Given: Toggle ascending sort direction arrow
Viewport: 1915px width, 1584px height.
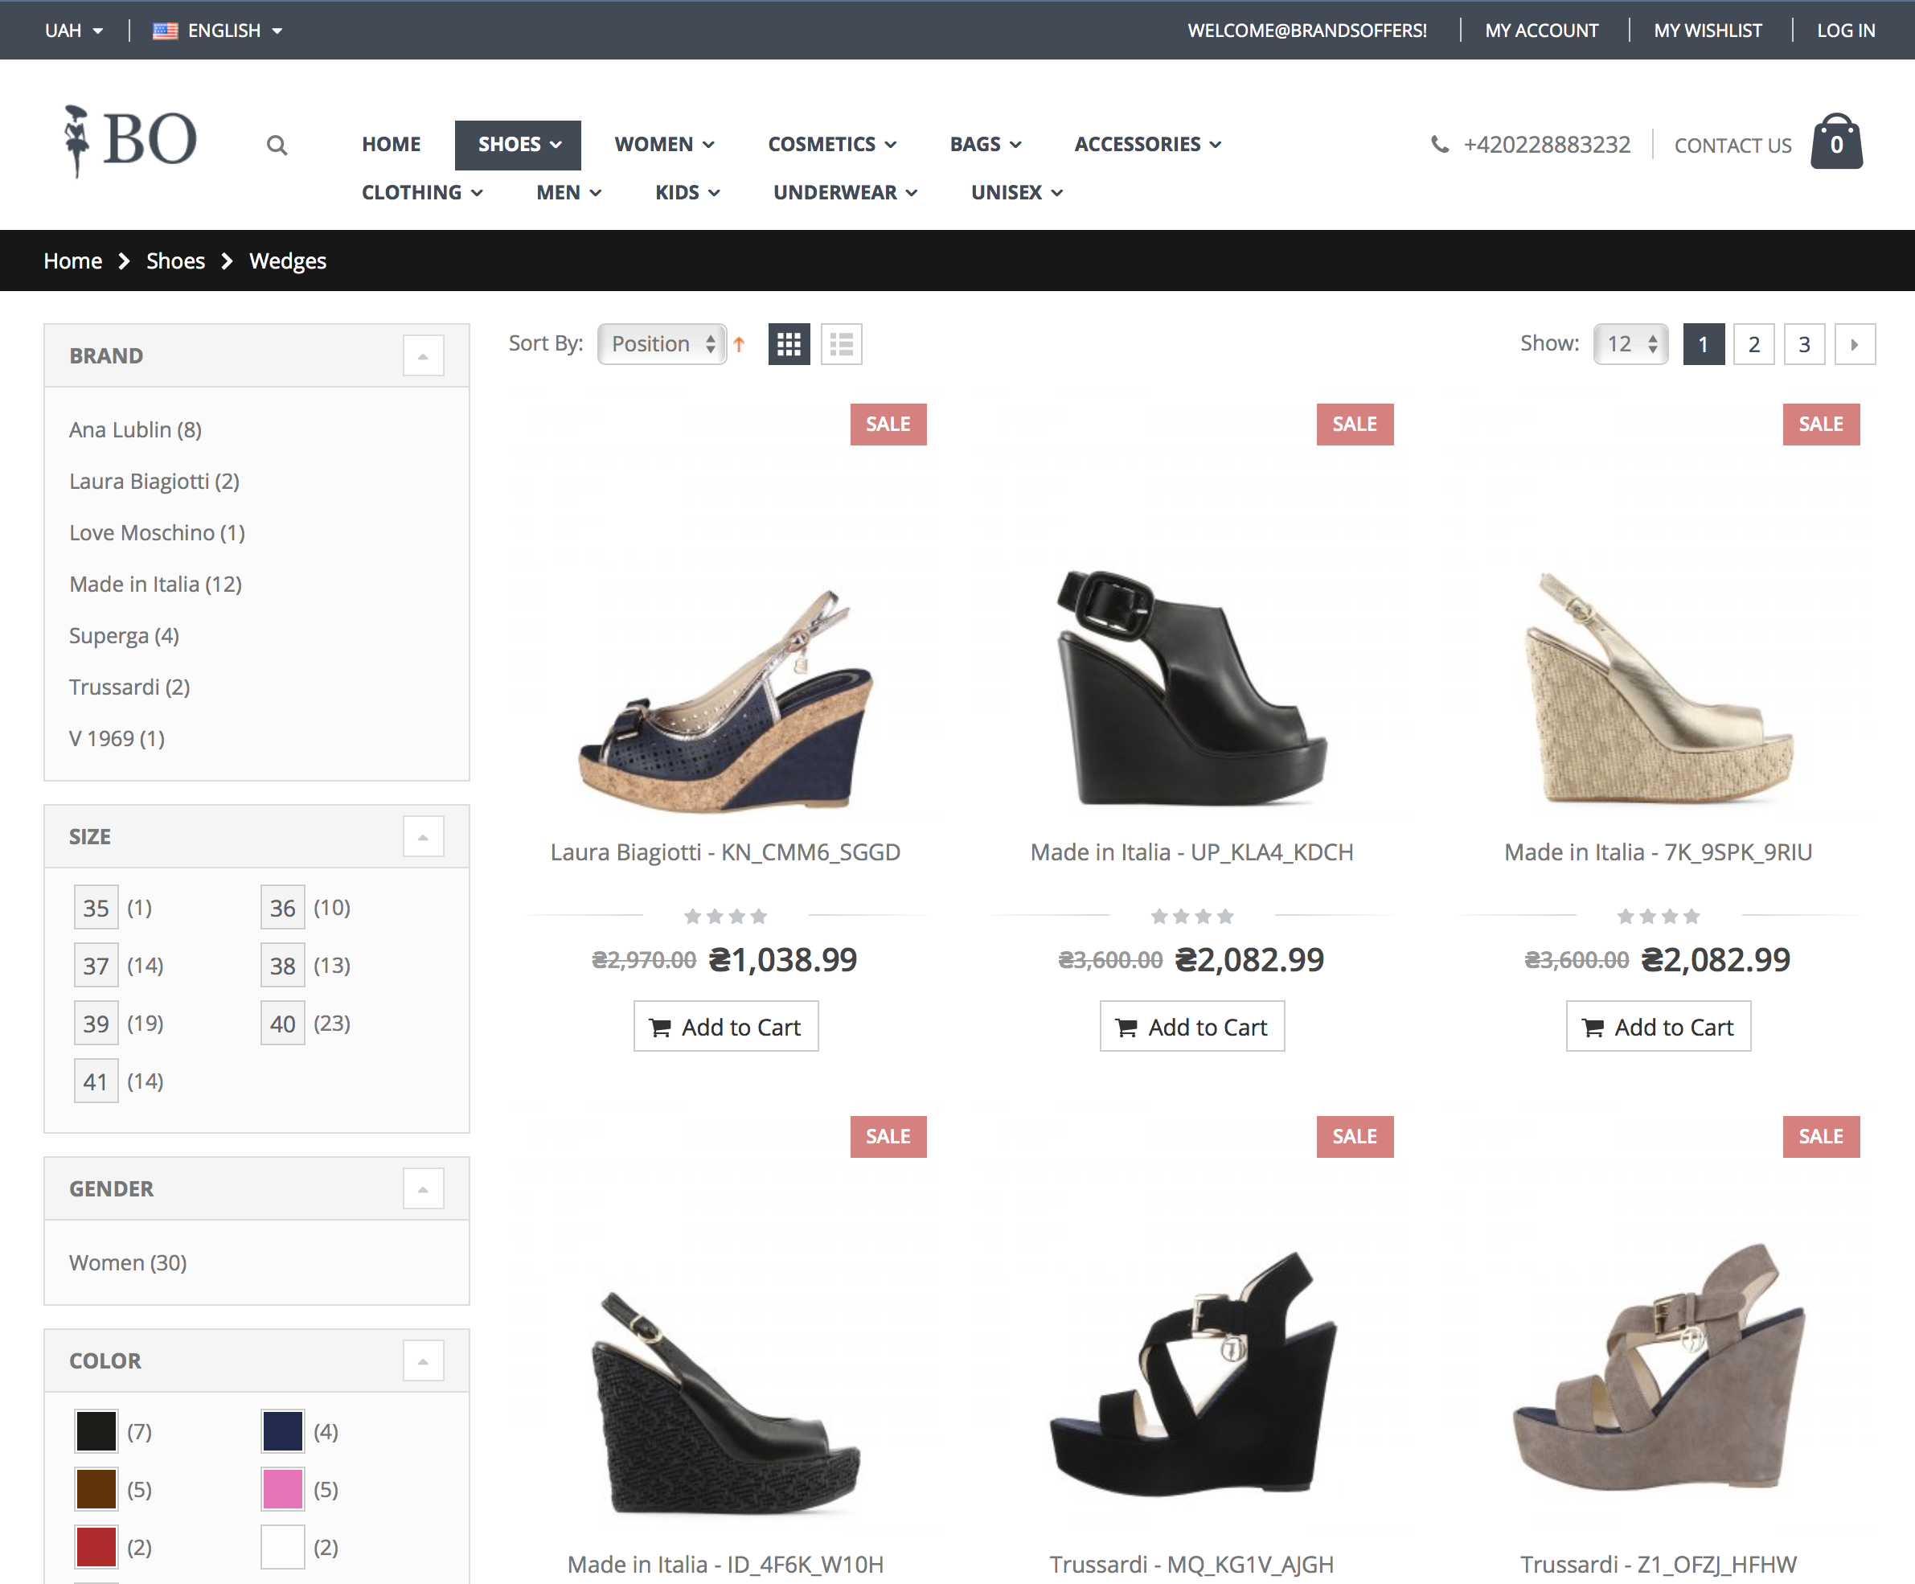Looking at the screenshot, I should (740, 344).
